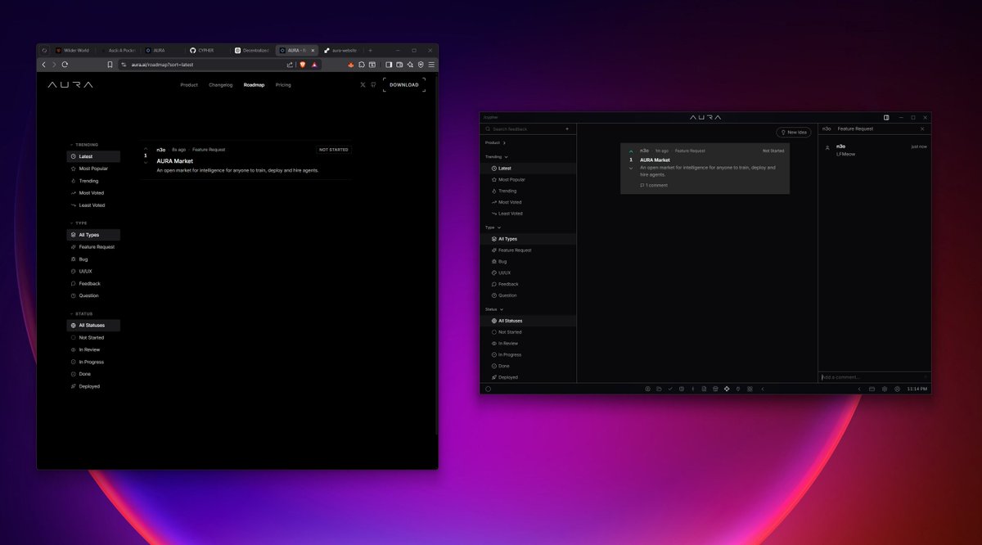This screenshot has height=545, width=982.
Task: Open a new browser tab with the plus icon
Action: click(370, 50)
